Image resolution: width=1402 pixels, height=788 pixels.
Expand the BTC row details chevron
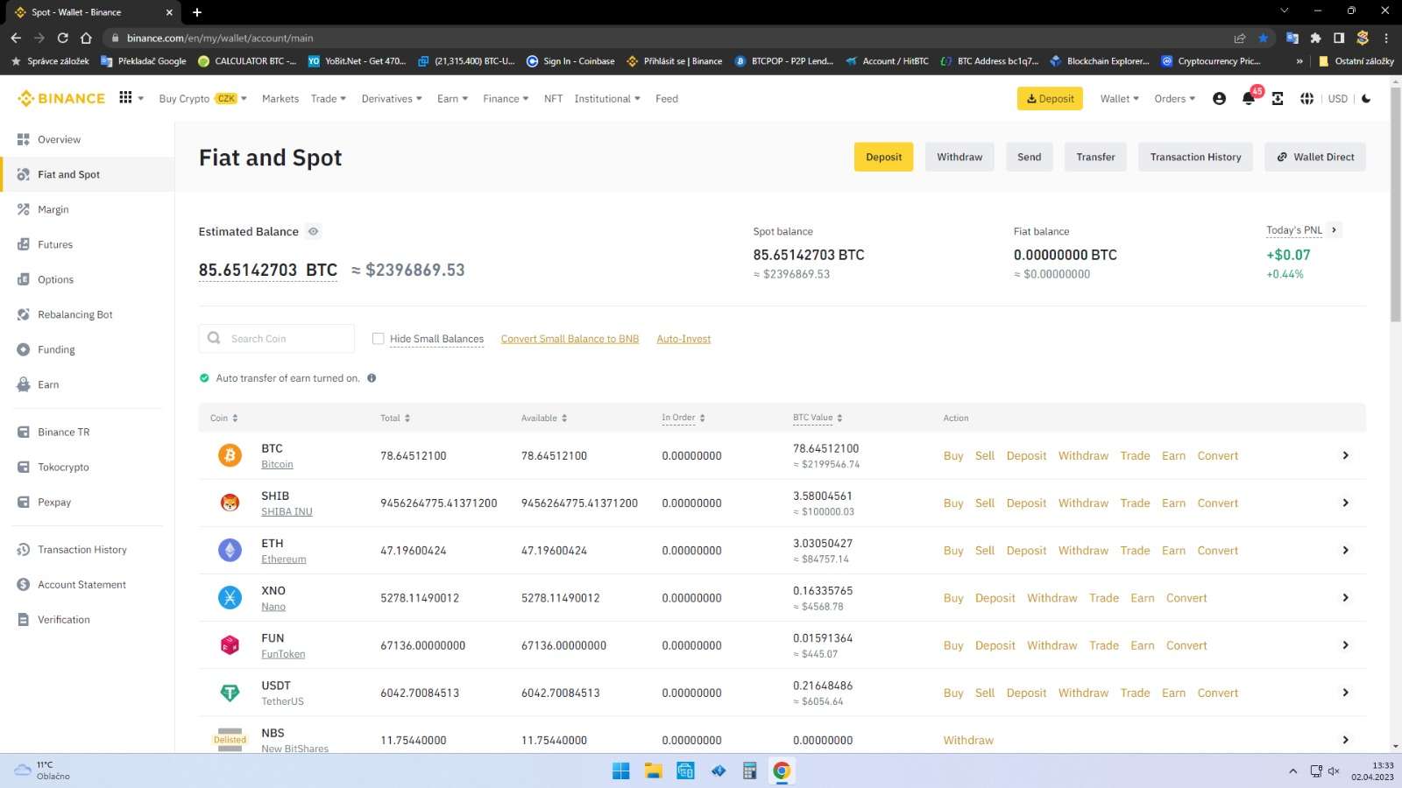coord(1345,455)
